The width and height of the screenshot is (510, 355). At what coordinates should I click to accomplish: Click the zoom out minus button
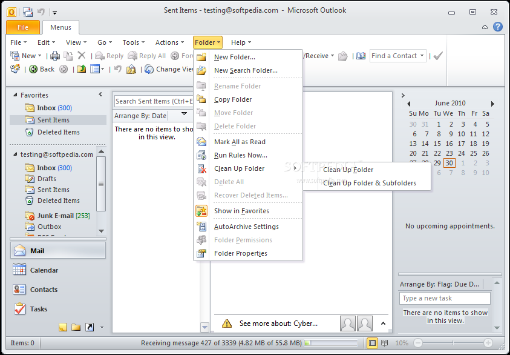click(418, 343)
